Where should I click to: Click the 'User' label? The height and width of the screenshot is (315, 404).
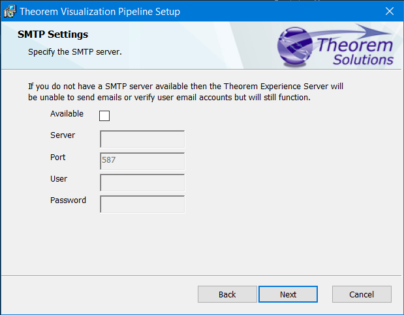(x=59, y=178)
